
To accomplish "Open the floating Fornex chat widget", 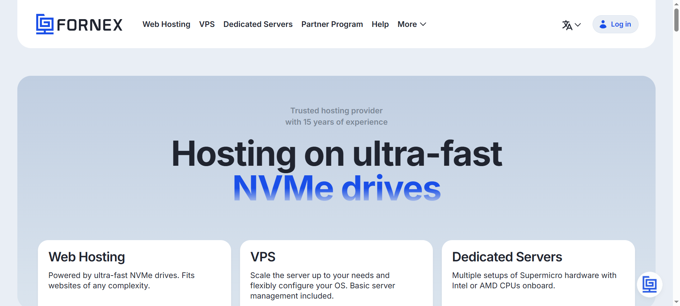I will [x=650, y=284].
